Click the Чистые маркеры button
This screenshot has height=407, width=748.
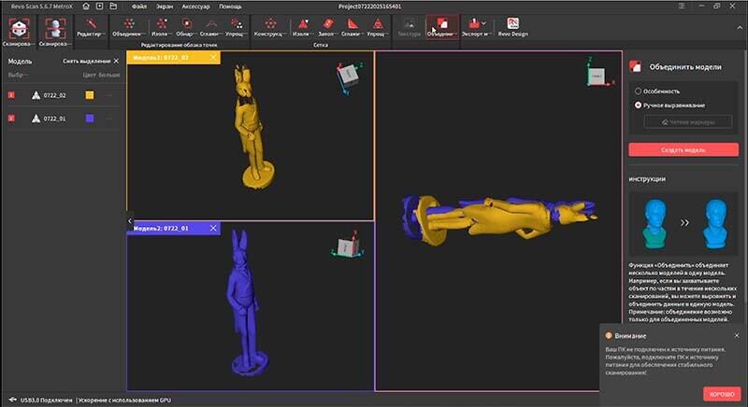pos(688,122)
